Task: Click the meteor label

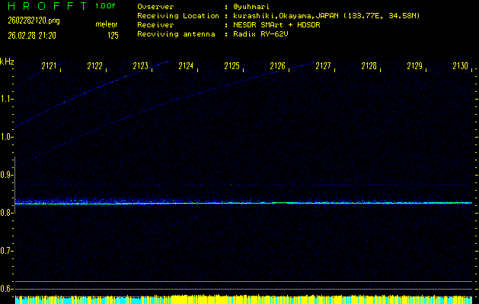Action: 106,25
